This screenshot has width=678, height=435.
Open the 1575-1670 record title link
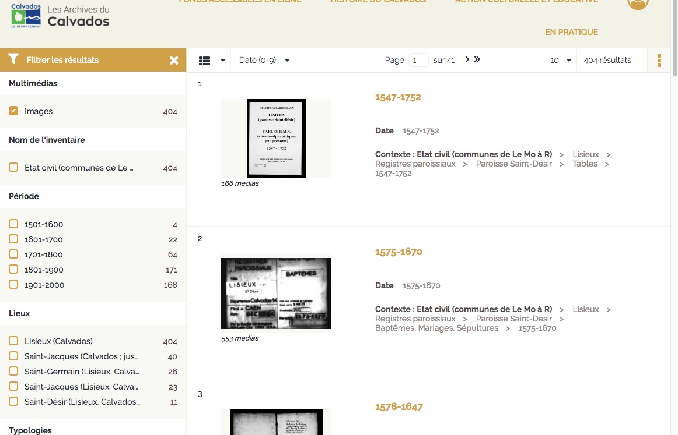click(399, 252)
